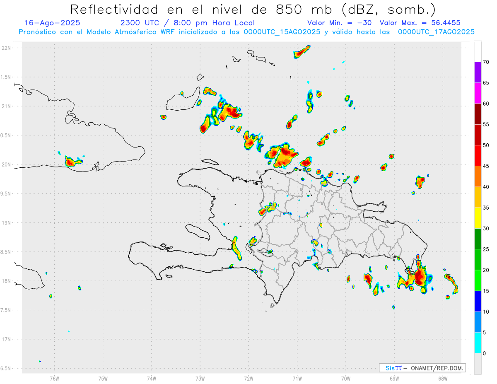Image resolution: width=497 pixels, height=384 pixels.
Task: Pick the purple 65-70 dBZ colorbar segment
Action: click(478, 72)
